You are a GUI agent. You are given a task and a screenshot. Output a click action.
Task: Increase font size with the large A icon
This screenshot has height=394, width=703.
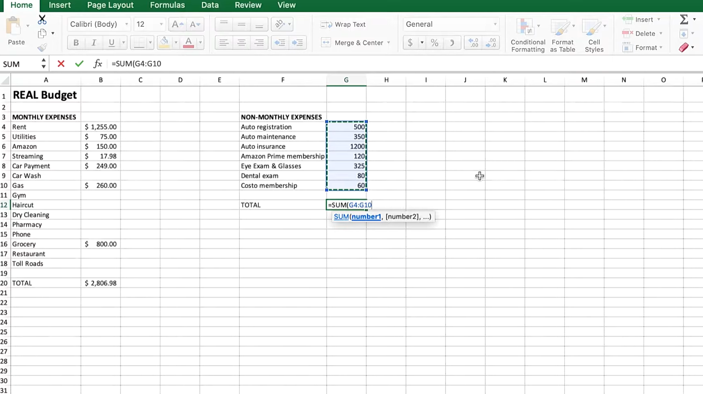[177, 24]
